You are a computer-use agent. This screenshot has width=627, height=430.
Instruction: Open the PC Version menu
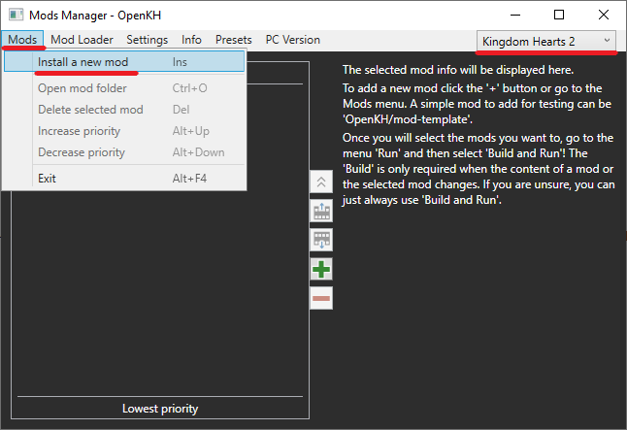[x=292, y=40]
